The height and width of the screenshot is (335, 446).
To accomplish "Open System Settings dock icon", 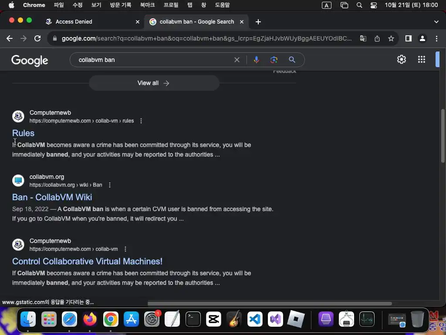I will [152, 319].
